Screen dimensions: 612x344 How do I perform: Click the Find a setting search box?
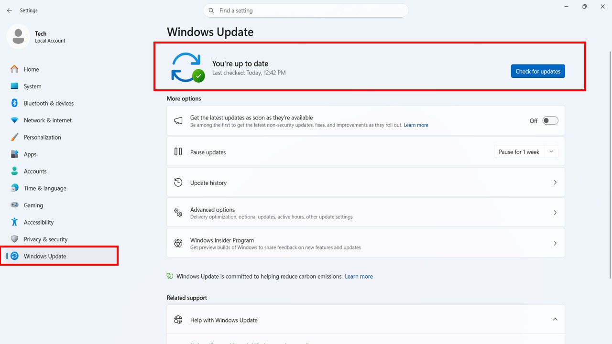point(306,11)
